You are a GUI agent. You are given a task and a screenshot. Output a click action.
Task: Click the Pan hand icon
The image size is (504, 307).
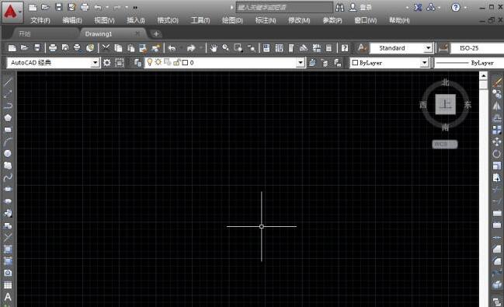214,48
